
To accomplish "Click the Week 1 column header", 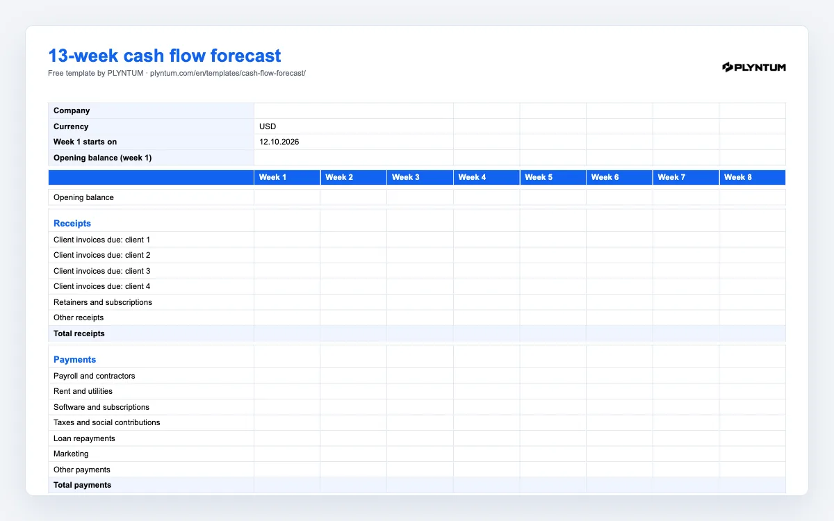I will point(287,177).
